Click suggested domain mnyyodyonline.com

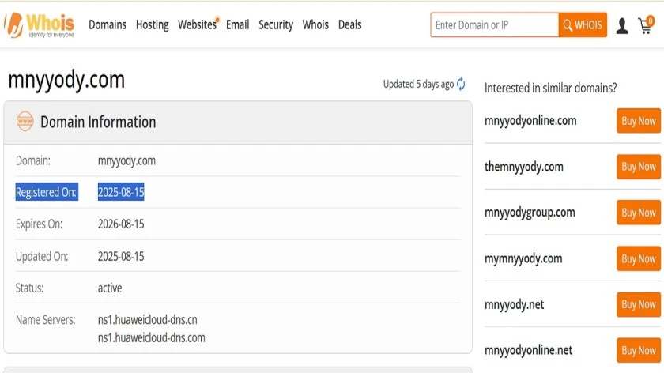(x=530, y=121)
